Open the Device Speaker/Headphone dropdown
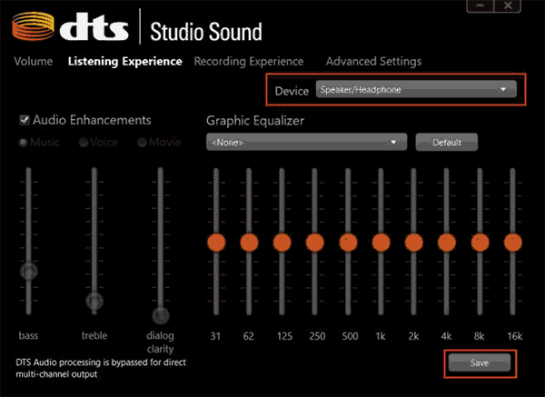 click(x=416, y=89)
